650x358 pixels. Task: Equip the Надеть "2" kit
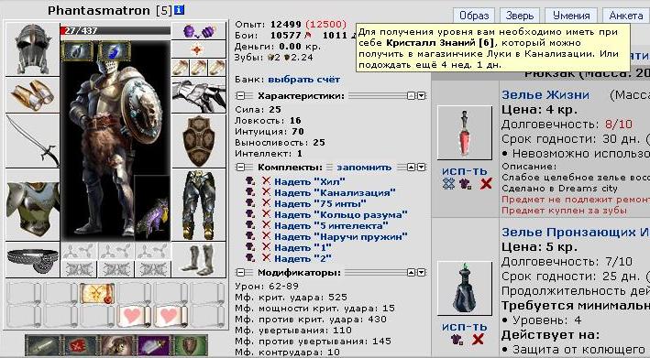303,259
